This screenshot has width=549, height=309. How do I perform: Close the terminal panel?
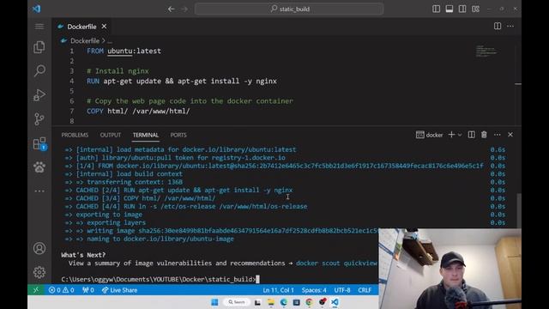510,135
